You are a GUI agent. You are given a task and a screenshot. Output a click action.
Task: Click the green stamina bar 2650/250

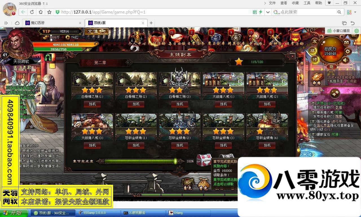(59, 49)
